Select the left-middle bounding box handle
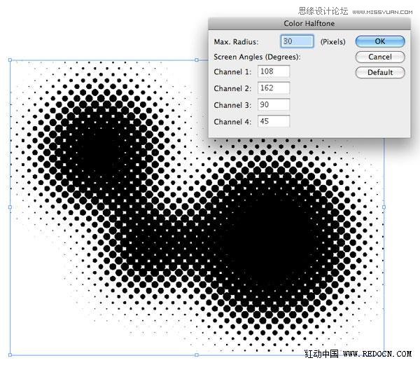This screenshot has width=420, height=365. (x=10, y=207)
